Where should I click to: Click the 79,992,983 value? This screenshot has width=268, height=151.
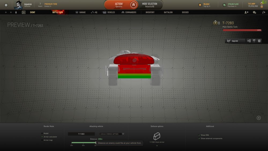[253, 6]
